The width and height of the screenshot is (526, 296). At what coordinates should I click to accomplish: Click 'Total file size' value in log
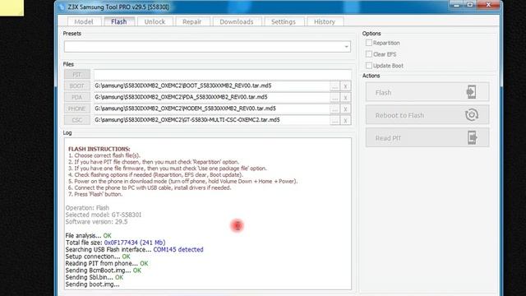click(135, 243)
